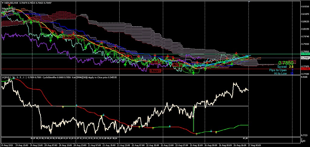
Task: Click the 0.79300 price axis label
Action: [x=305, y=44]
